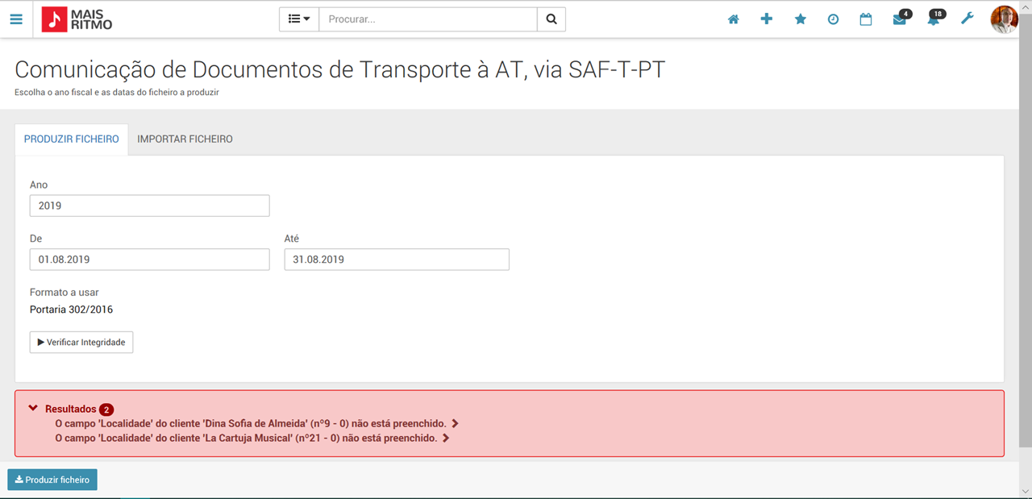This screenshot has height=499, width=1032.
Task: Open the search list-type dropdown
Action: click(x=299, y=19)
